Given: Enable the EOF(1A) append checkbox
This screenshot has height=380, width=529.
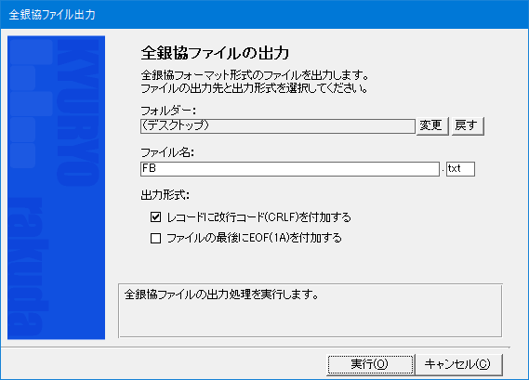Looking at the screenshot, I should tap(155, 238).
